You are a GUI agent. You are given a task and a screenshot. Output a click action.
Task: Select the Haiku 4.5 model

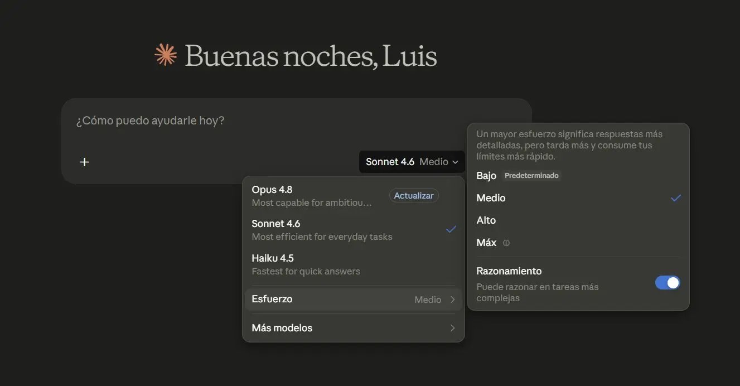354,264
